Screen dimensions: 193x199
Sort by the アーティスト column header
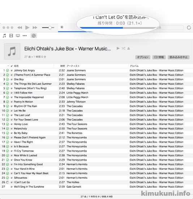pyautogui.click(x=73, y=66)
